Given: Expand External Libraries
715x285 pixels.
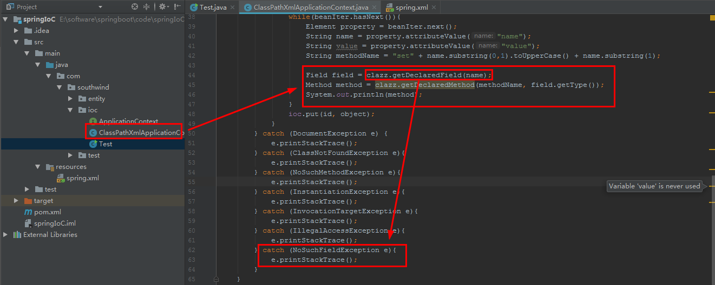Looking at the screenshot, I should pyautogui.click(x=5, y=235).
